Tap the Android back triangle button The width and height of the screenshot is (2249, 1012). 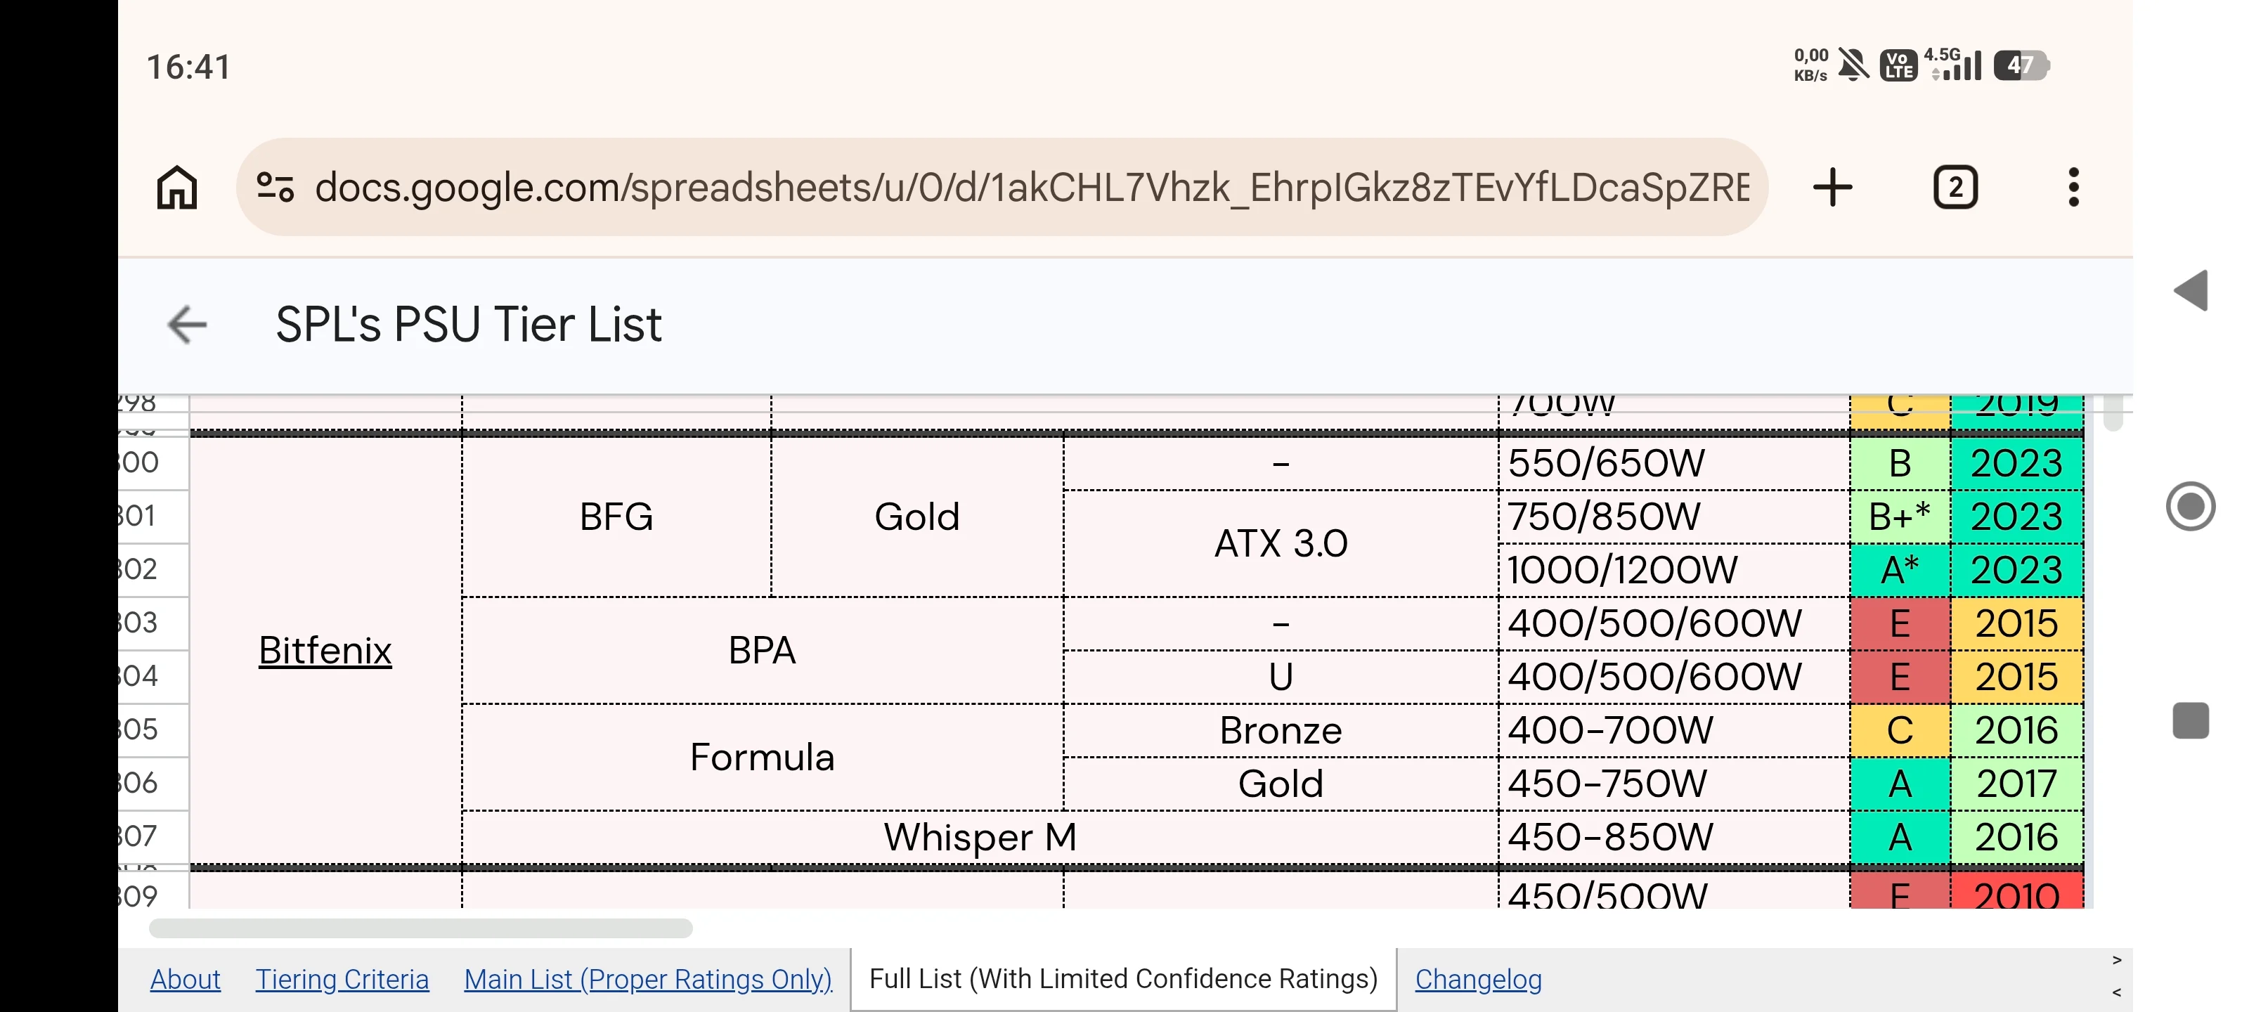click(x=2191, y=291)
